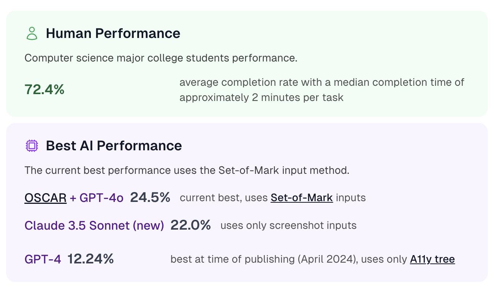The width and height of the screenshot is (497, 290).
Task: Click the purple chip icon beside Best AI Performance
Action: click(x=32, y=146)
